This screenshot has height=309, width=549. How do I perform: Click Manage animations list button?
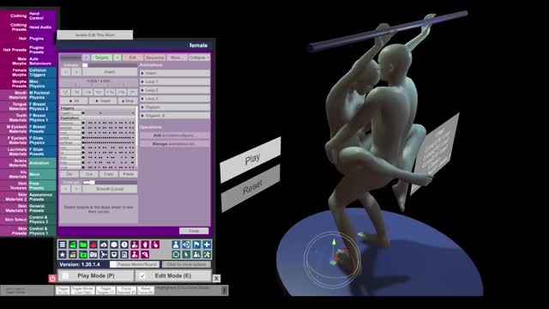tap(175, 143)
